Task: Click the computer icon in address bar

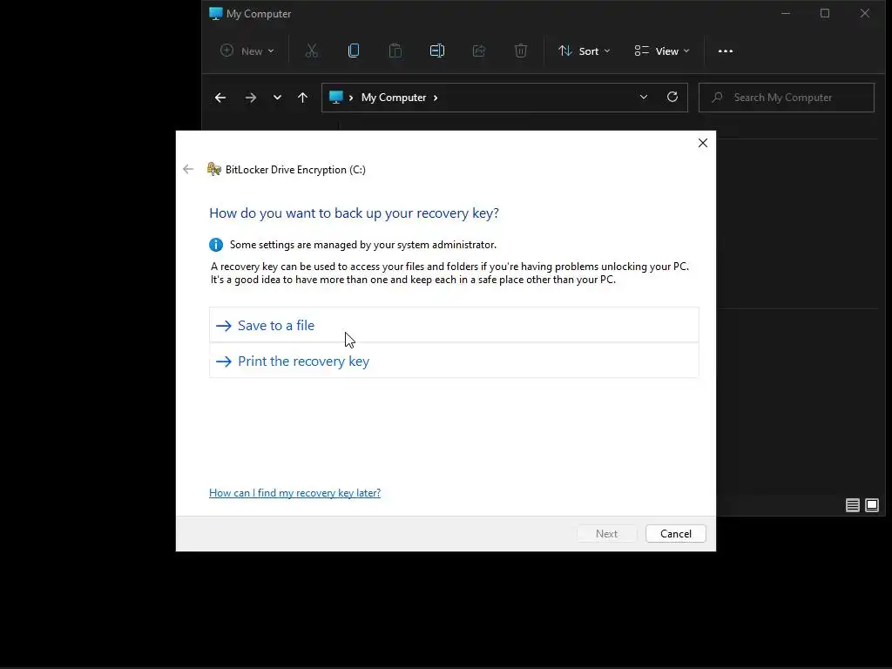Action: (336, 98)
